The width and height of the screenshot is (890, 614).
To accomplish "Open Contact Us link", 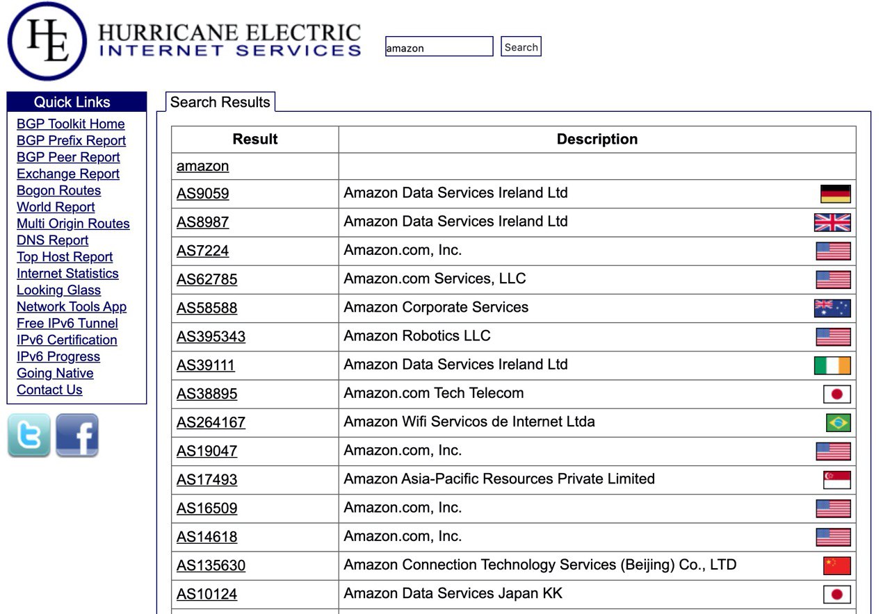I will coord(49,390).
